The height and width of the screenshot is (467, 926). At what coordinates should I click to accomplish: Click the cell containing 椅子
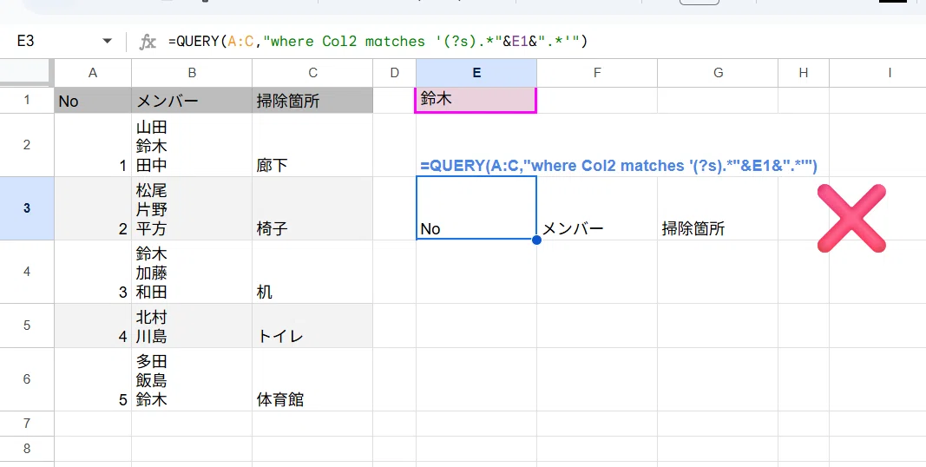[312, 208]
